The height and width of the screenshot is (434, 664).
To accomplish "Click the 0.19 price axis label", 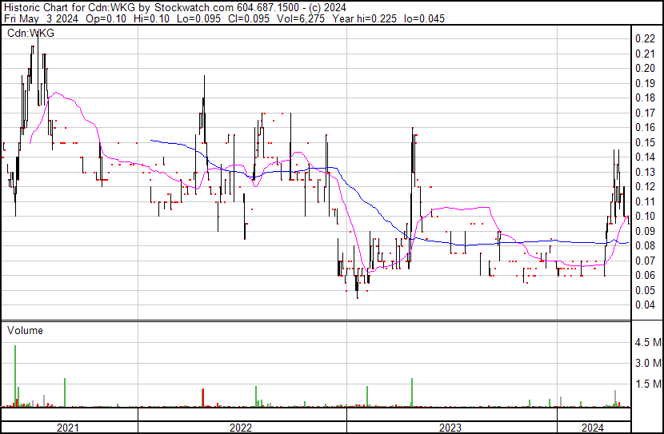I will coord(645,83).
